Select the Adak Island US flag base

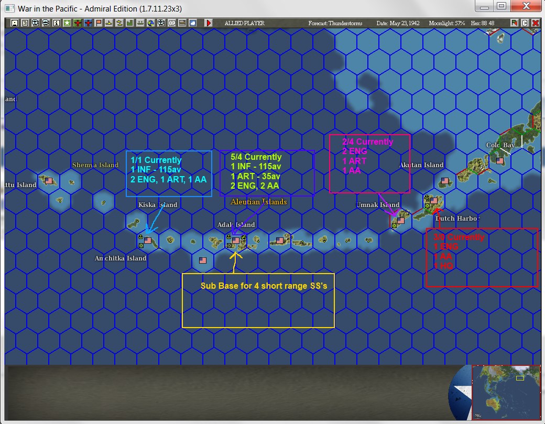[236, 240]
